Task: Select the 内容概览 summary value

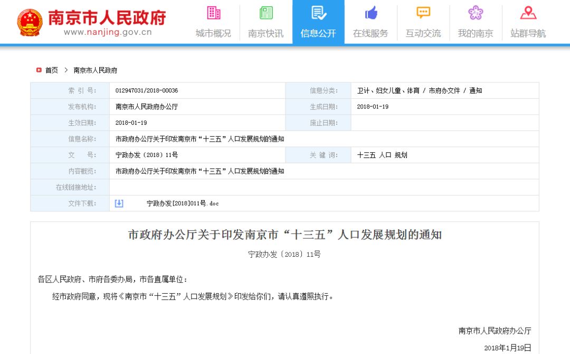Action: coord(199,171)
